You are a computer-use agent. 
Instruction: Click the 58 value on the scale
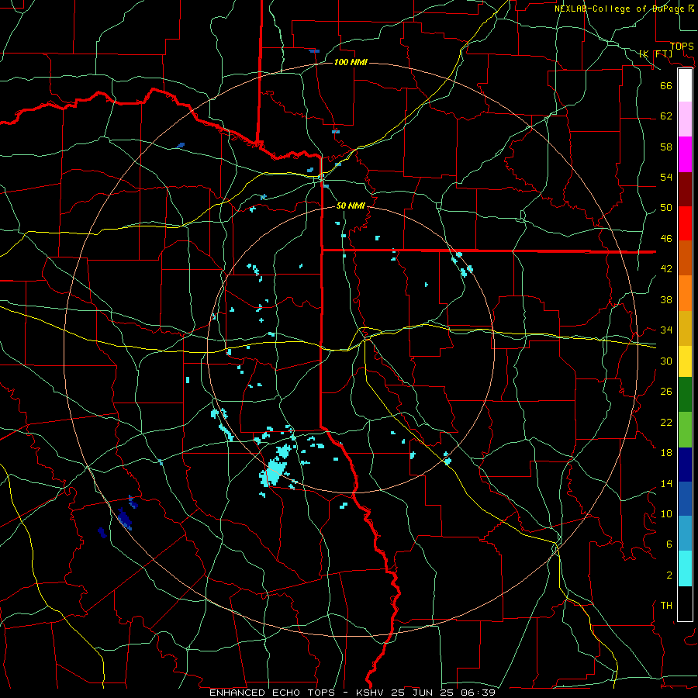(x=666, y=147)
